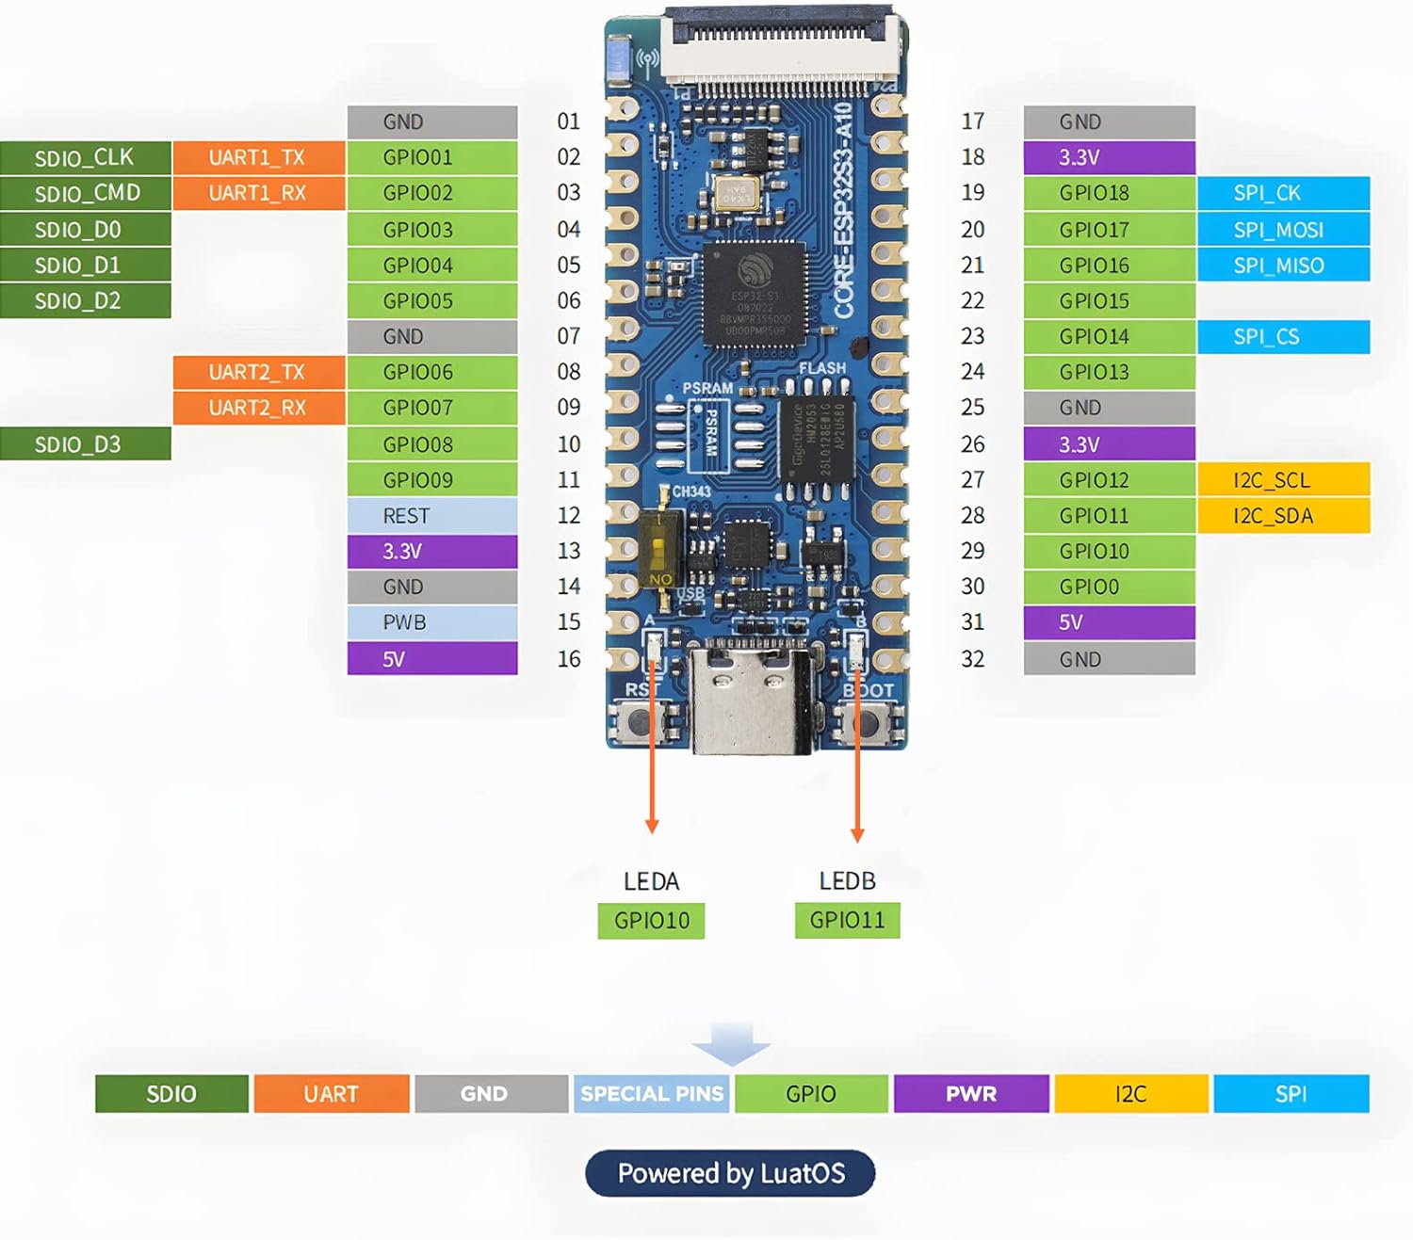Click the 5V label at pin 31

pyautogui.click(x=1110, y=622)
